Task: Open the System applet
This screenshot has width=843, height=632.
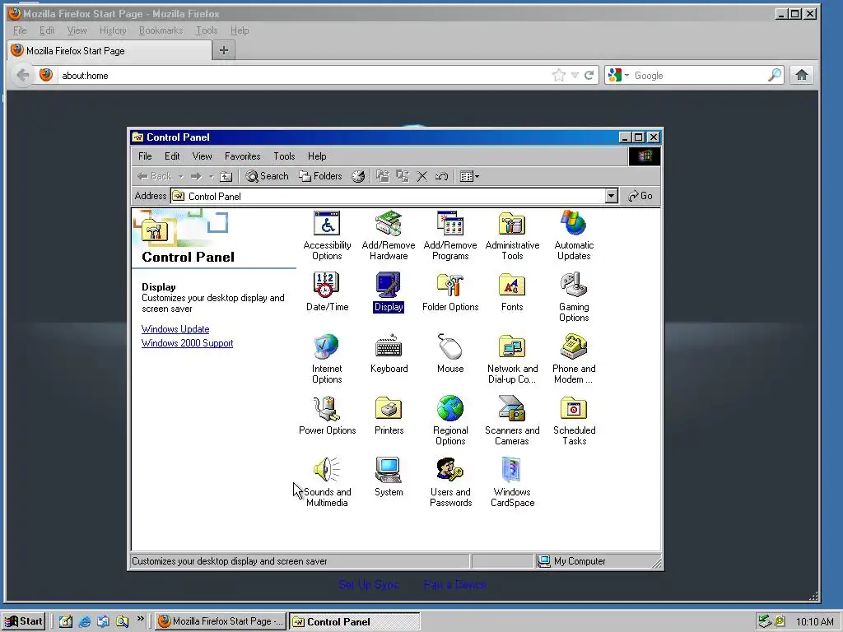Action: 389,477
